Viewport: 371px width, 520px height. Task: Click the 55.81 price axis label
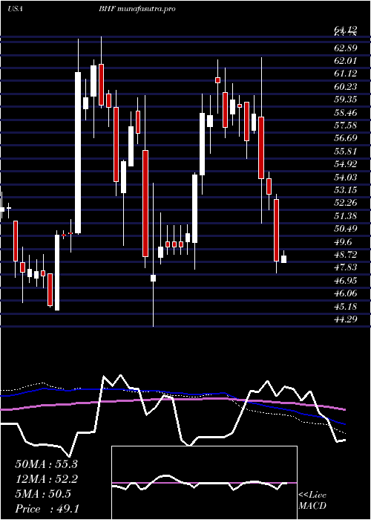pos(346,152)
